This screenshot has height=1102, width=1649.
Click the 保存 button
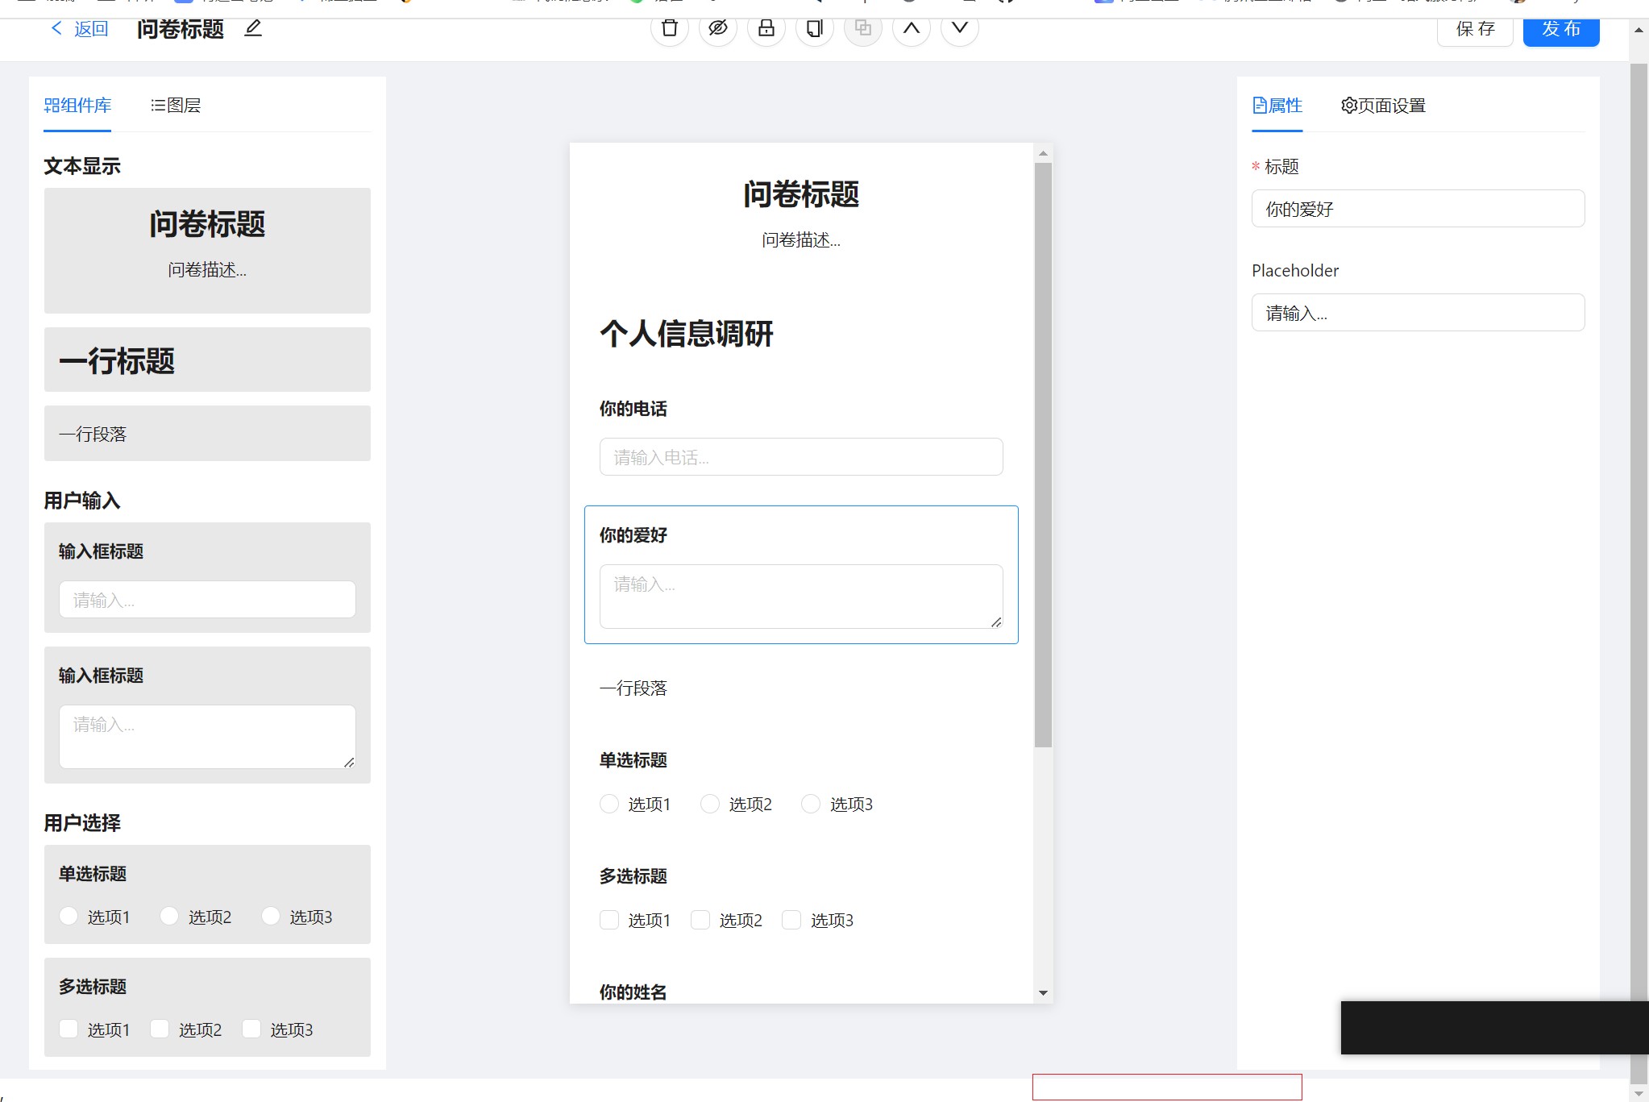1475,30
